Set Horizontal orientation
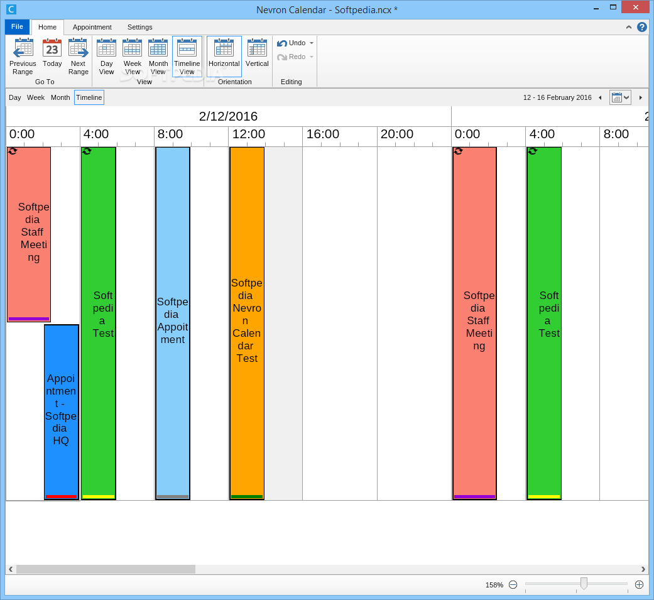This screenshot has height=600, width=654. 224,57
